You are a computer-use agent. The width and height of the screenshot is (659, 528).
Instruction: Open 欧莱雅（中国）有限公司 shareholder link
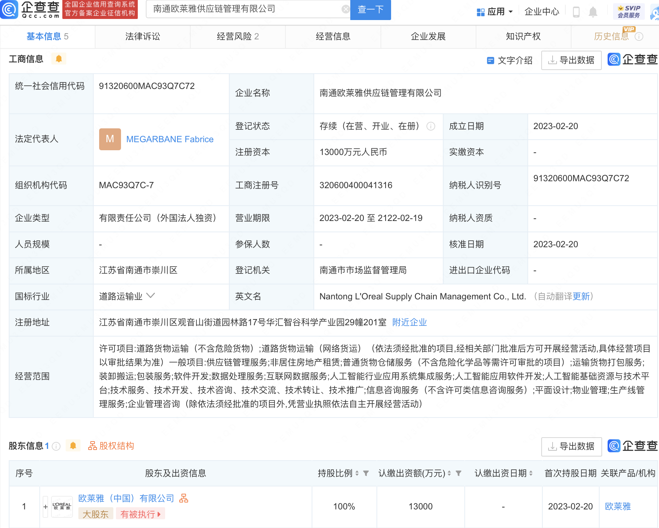click(x=126, y=498)
